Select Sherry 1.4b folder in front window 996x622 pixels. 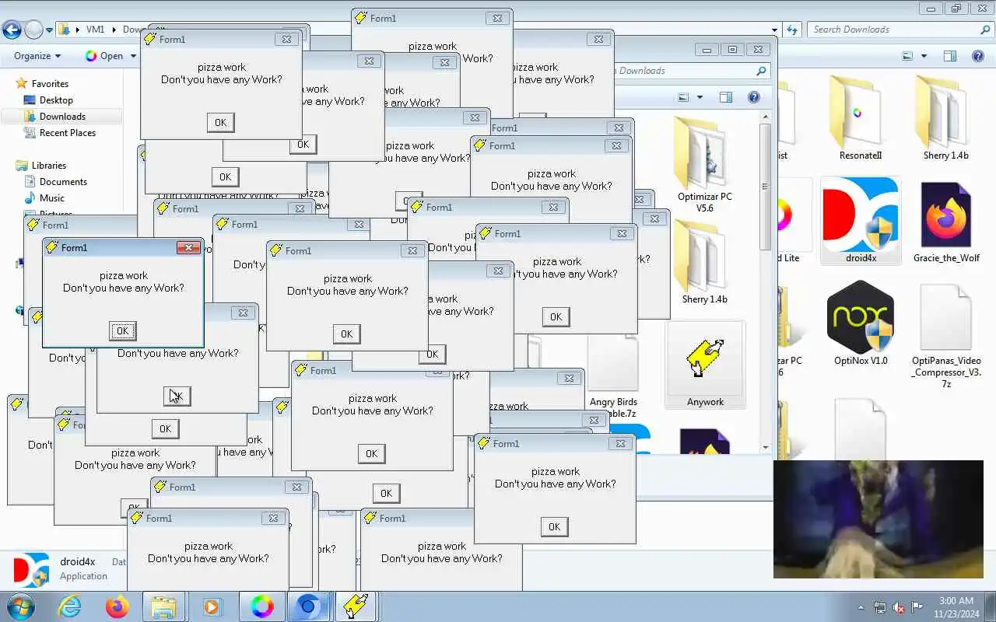point(704,261)
